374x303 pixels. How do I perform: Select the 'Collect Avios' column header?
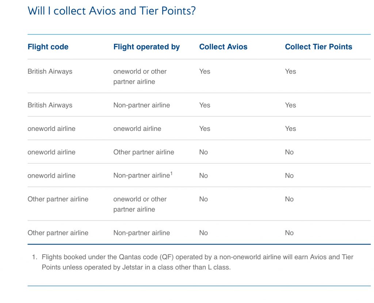[223, 47]
